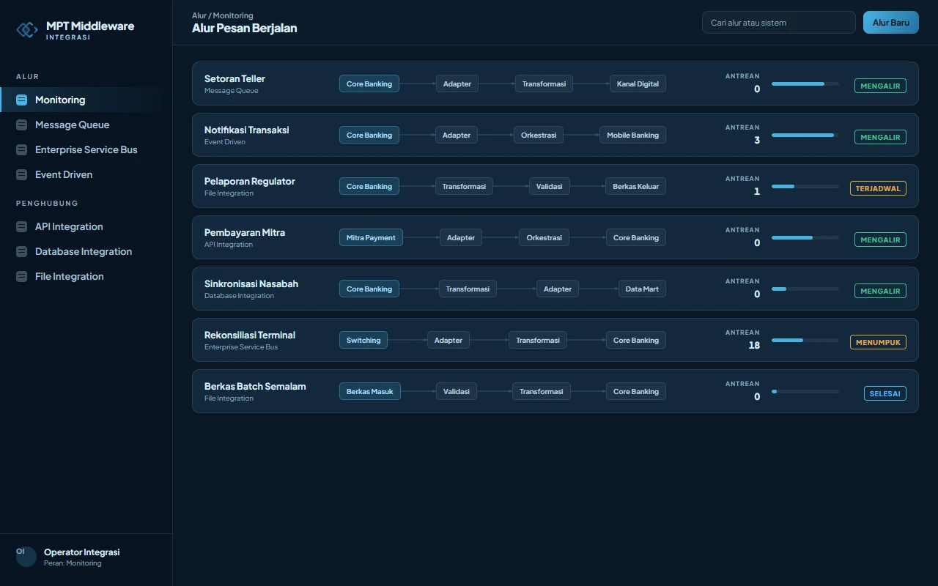The width and height of the screenshot is (938, 586).
Task: Open API Integration sidebar icon
Action: (21, 226)
